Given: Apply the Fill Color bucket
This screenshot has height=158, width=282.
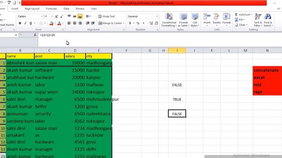Looking at the screenshot, I should tap(51, 23).
